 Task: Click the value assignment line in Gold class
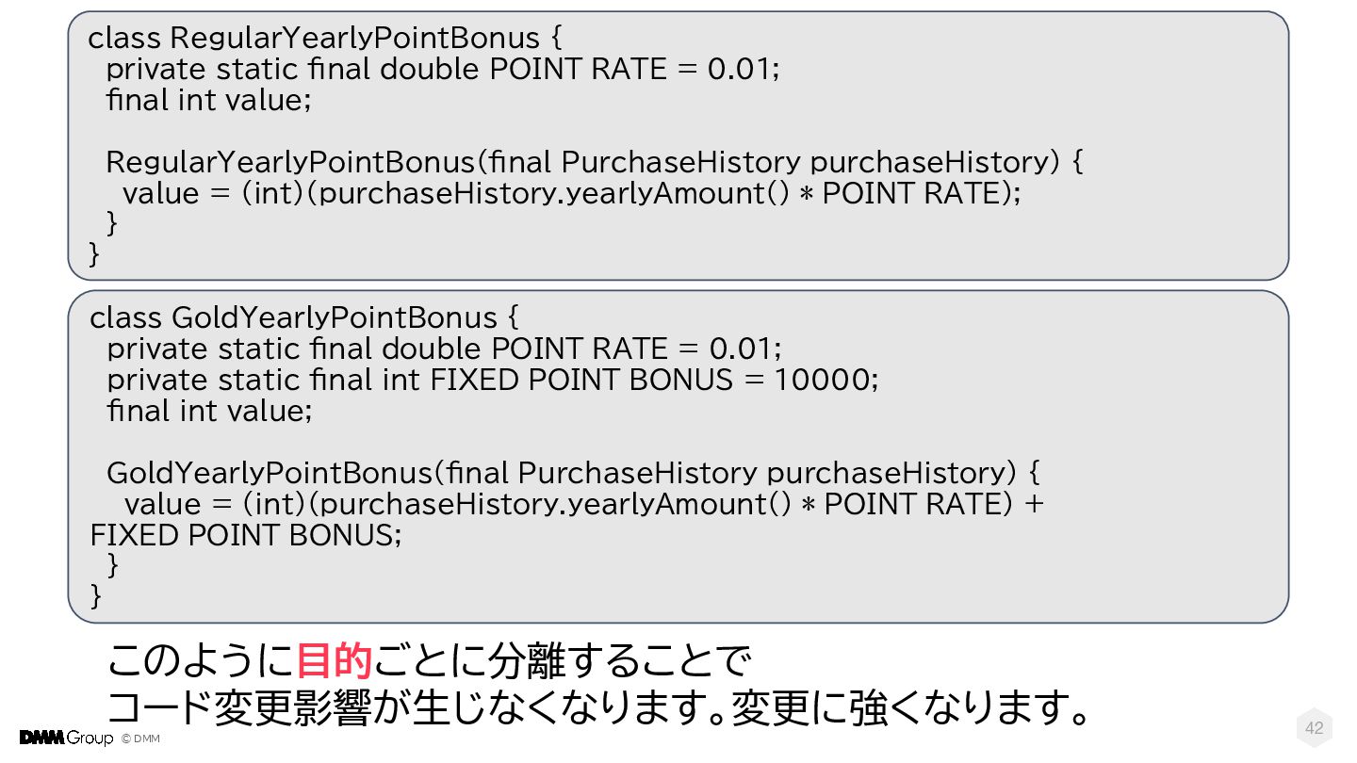[x=583, y=504]
